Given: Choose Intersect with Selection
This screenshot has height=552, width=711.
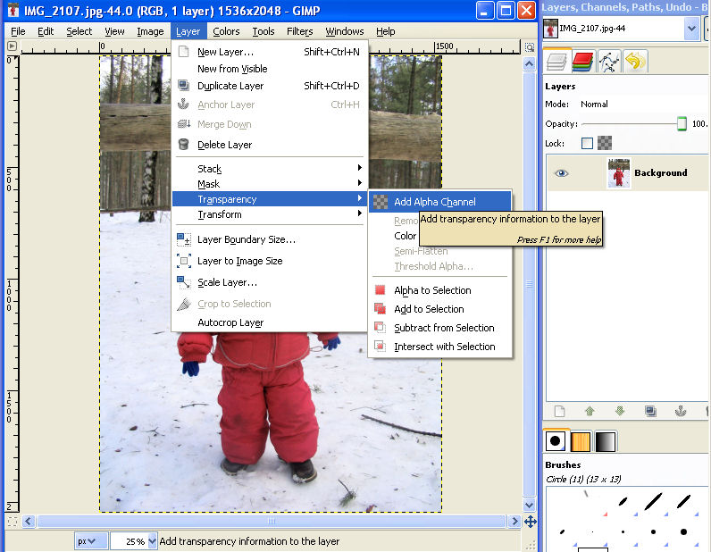Looking at the screenshot, I should 439,347.
